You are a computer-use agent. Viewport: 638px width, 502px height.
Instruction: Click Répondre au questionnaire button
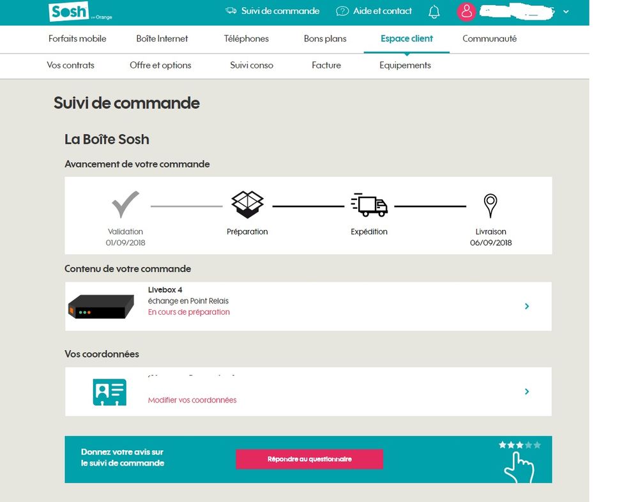pyautogui.click(x=309, y=459)
